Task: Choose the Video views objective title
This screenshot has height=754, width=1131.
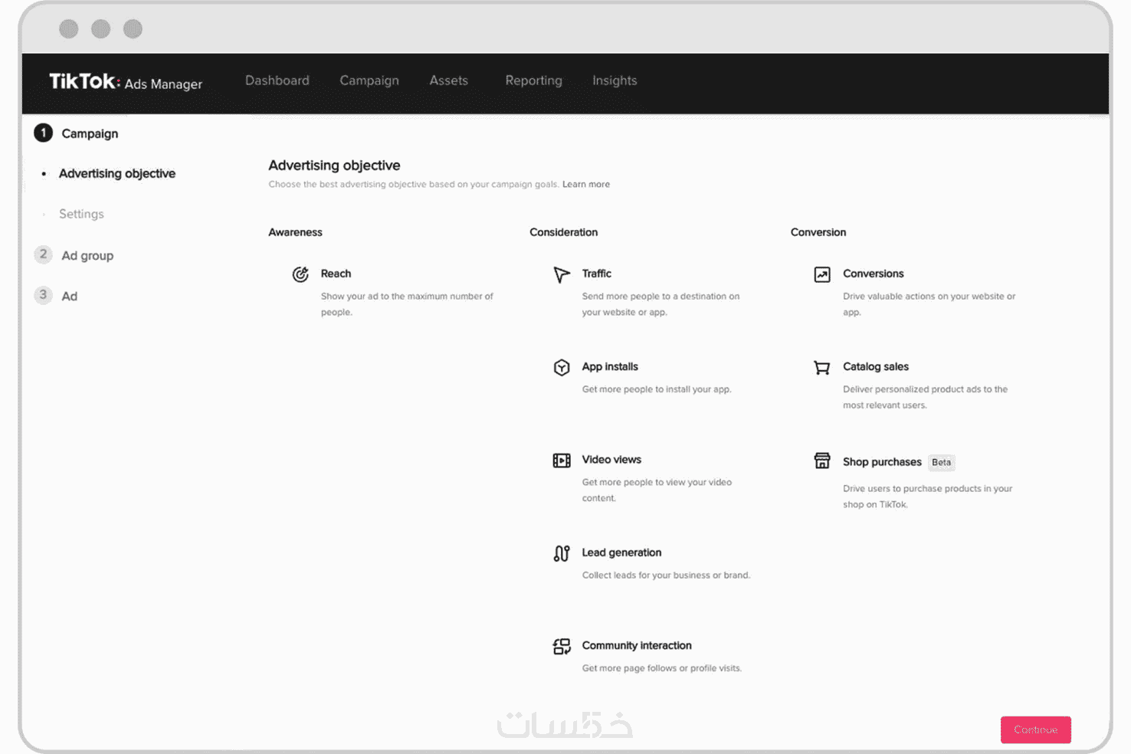Action: pyautogui.click(x=611, y=460)
